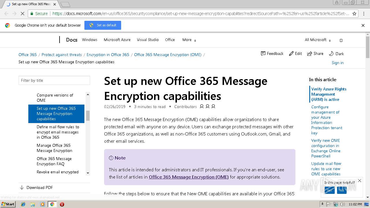Click sidebar scroll up arrow

pos(88,94)
